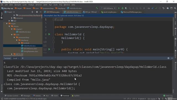Open TODO tool window

(x=55, y=96)
